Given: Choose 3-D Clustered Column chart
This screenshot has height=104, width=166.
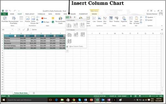Looking at the screenshot, I should (x=69, y=35).
